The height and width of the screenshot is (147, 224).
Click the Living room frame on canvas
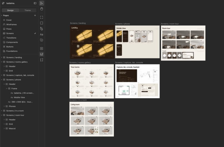click(91, 119)
